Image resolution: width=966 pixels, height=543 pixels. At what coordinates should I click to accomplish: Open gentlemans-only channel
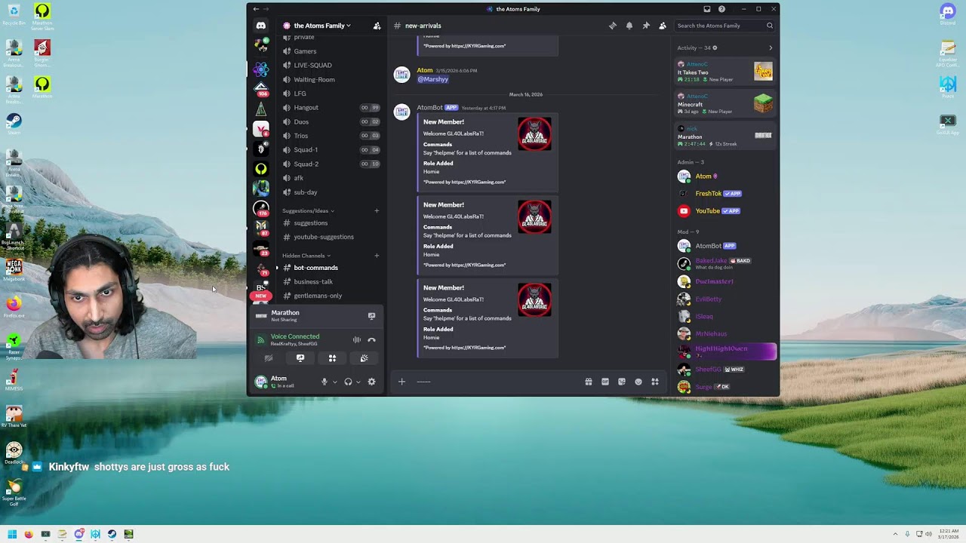pos(331,296)
